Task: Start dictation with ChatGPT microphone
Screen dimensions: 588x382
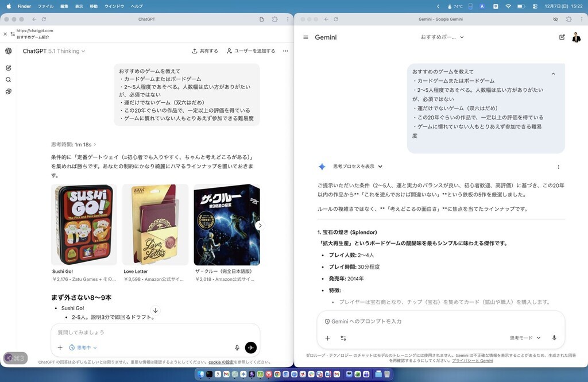Action: (237, 348)
